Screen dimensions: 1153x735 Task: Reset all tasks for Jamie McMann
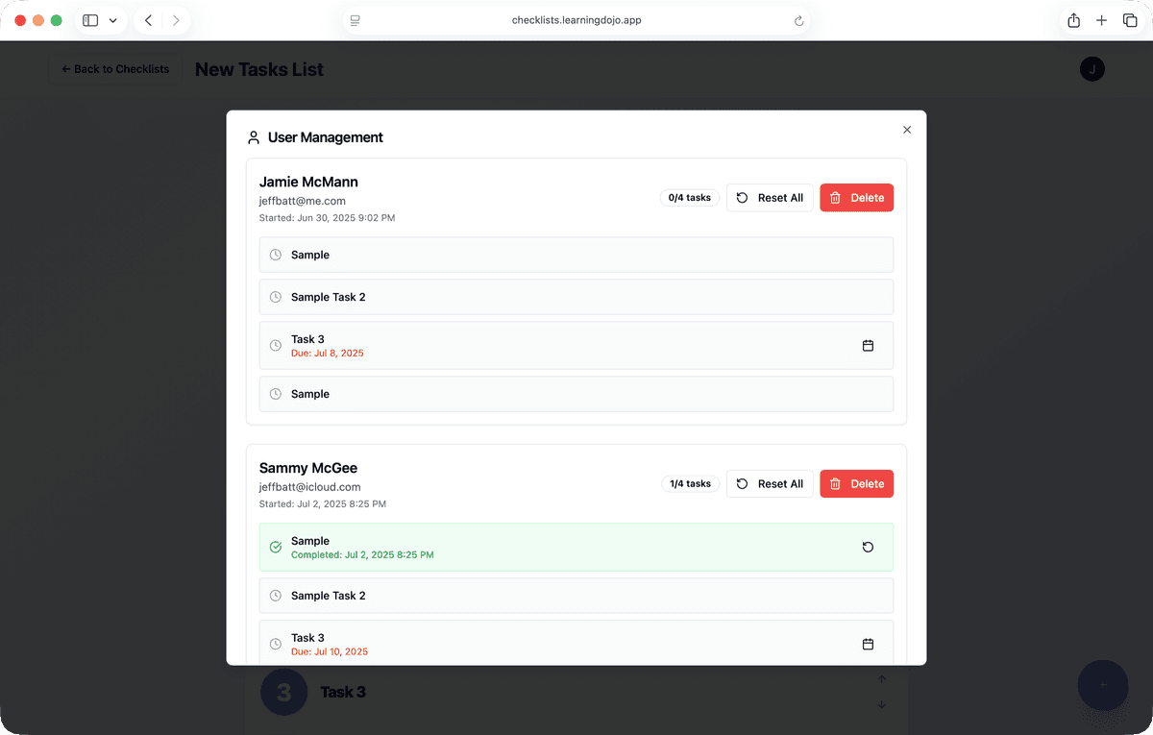(x=770, y=198)
